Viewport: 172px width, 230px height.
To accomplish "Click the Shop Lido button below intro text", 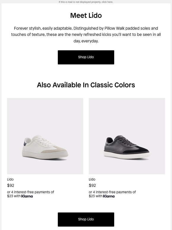I will [86, 57].
